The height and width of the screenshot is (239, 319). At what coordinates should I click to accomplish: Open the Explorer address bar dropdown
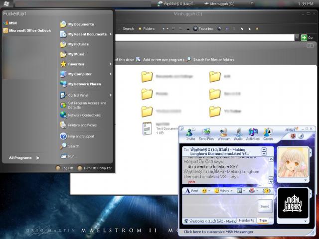click(x=297, y=37)
